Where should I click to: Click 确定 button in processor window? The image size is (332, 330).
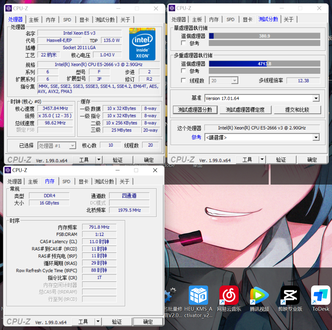(149, 160)
